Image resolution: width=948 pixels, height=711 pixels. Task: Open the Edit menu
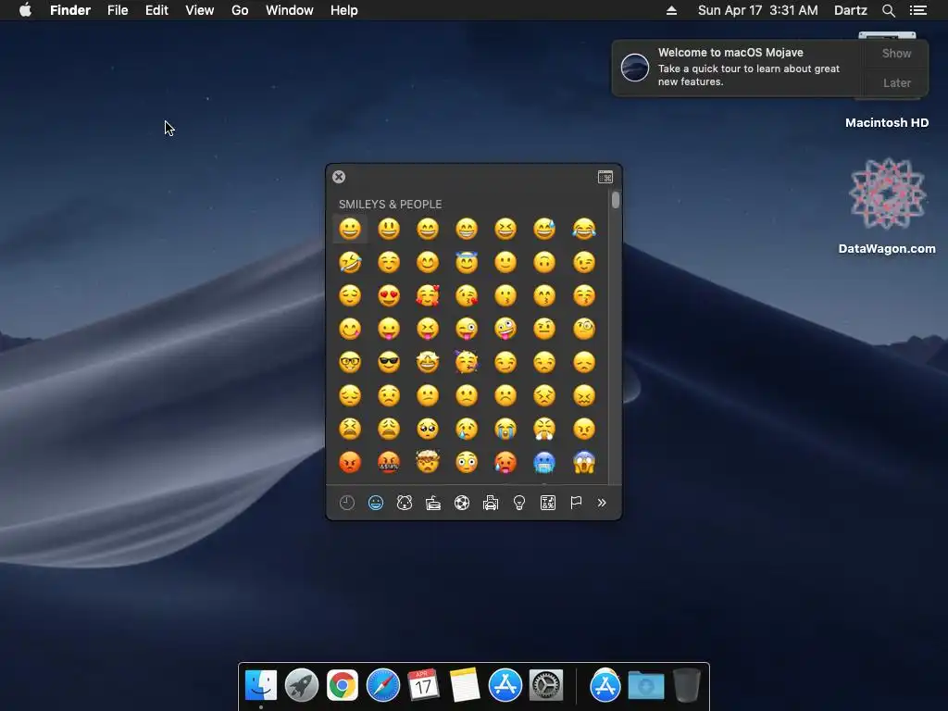156,10
